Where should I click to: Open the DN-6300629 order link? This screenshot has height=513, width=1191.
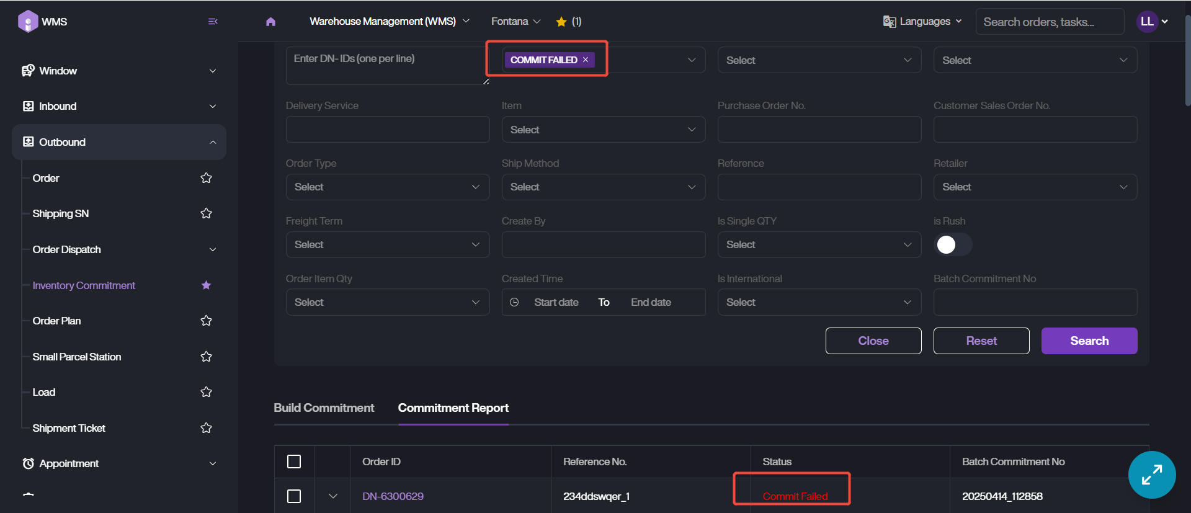coord(393,496)
